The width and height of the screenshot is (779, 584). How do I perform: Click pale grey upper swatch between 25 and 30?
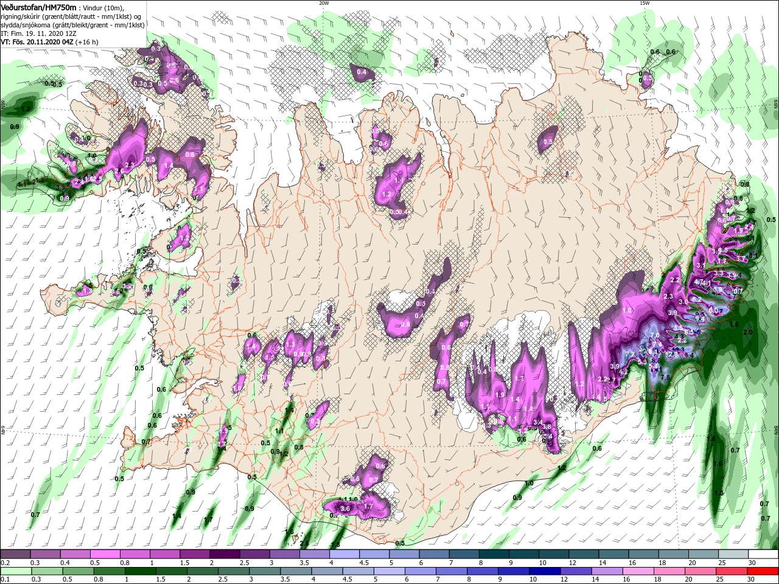point(735,554)
